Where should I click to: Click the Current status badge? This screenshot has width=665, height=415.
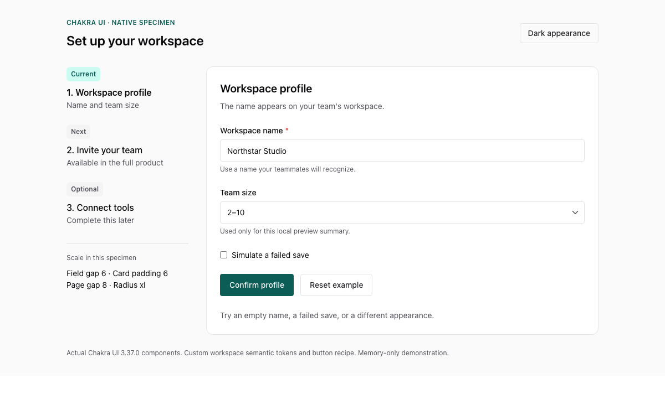click(x=83, y=74)
